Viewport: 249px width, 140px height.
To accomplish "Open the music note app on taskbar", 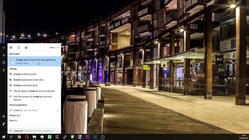I will [x=65, y=137].
